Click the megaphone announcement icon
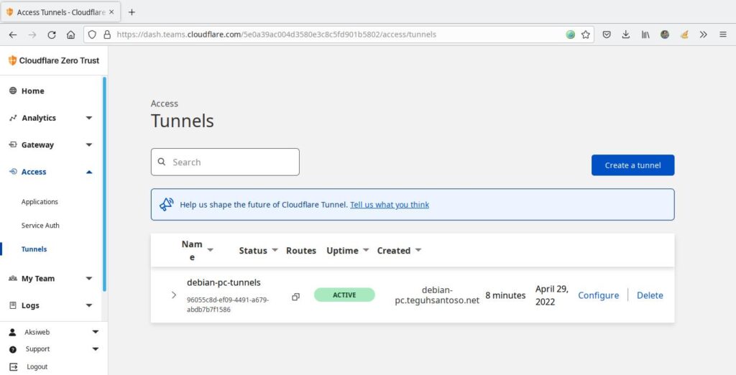This screenshot has width=736, height=375. (x=166, y=205)
